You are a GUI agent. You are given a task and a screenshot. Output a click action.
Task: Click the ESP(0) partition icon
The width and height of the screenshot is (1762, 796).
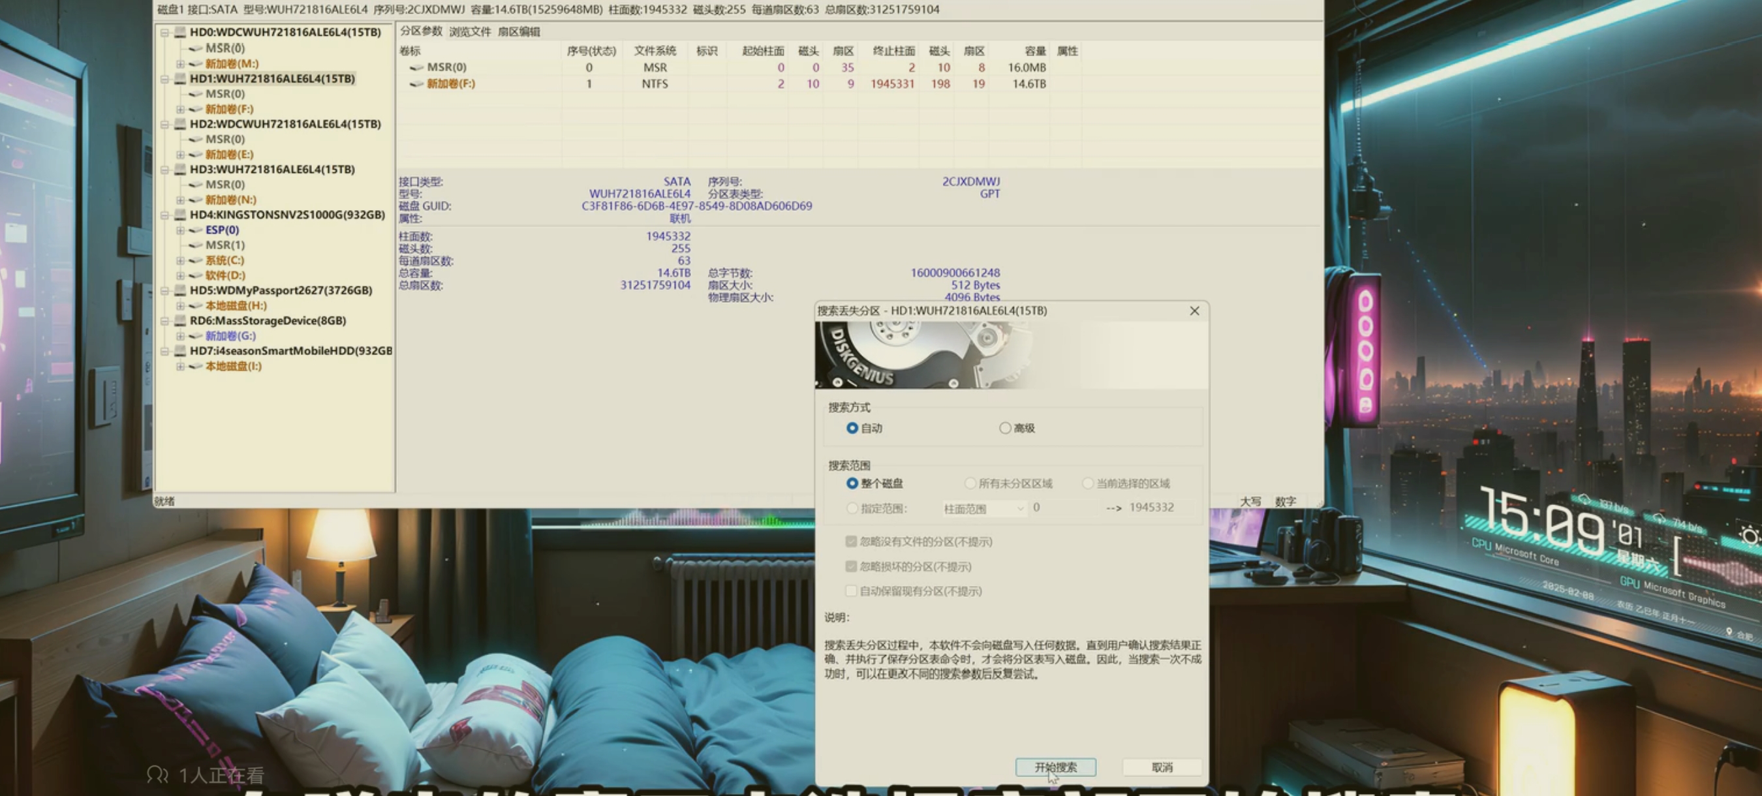pos(196,230)
